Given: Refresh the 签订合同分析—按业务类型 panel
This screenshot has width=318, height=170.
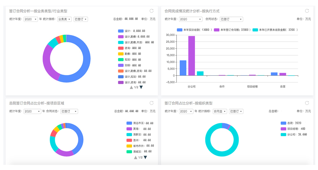Looking at the screenshot, I should [152, 11].
